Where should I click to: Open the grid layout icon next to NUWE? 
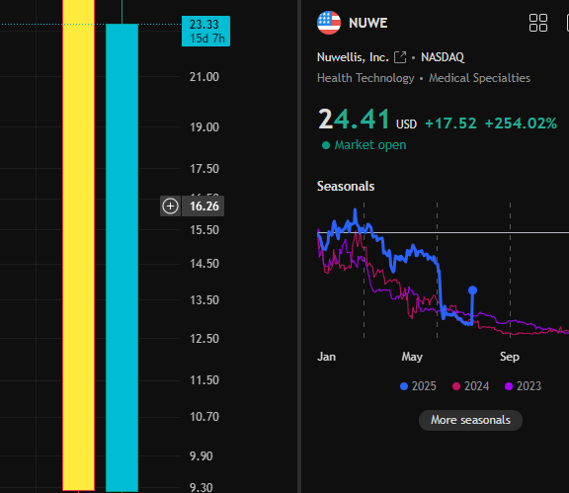click(x=538, y=23)
